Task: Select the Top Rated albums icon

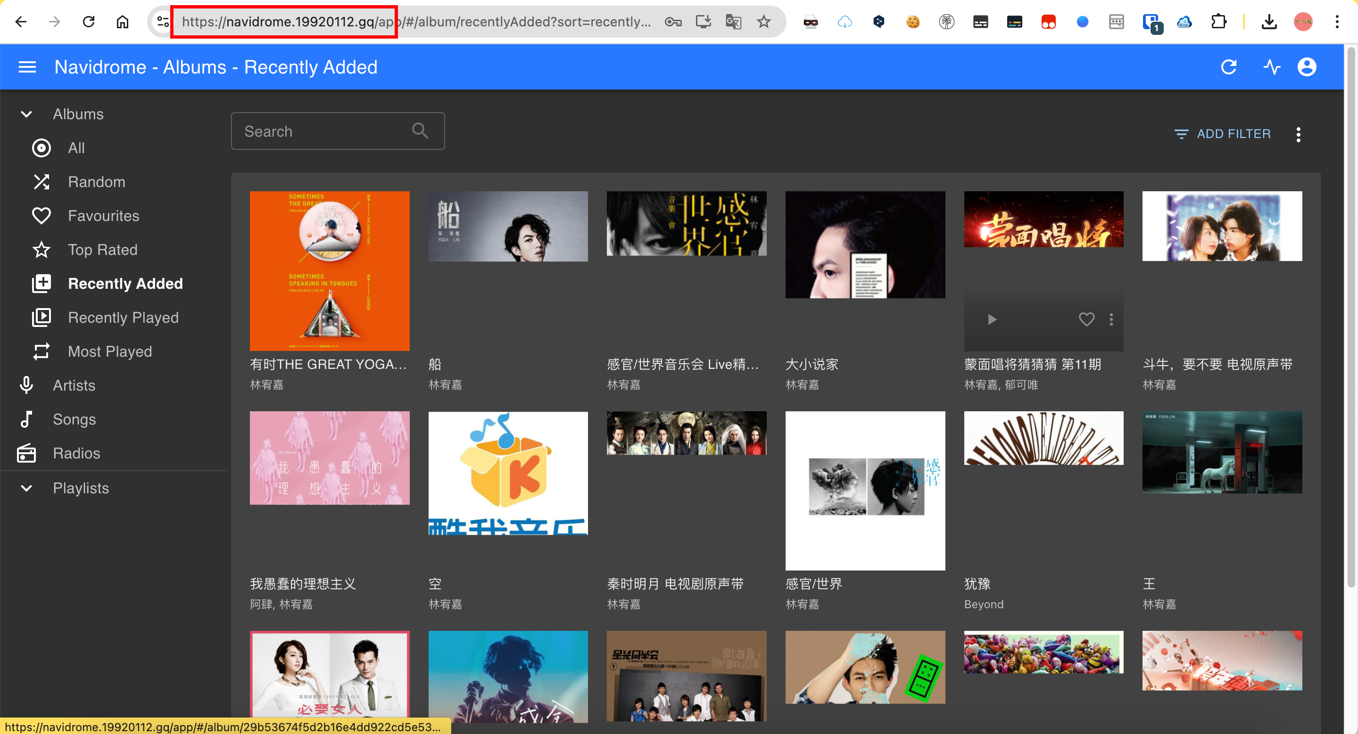Action: point(41,250)
